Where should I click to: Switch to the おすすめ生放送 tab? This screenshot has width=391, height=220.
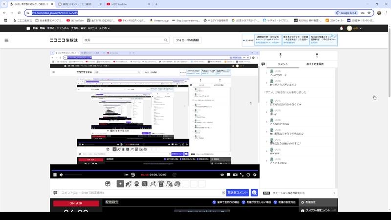(x=315, y=64)
